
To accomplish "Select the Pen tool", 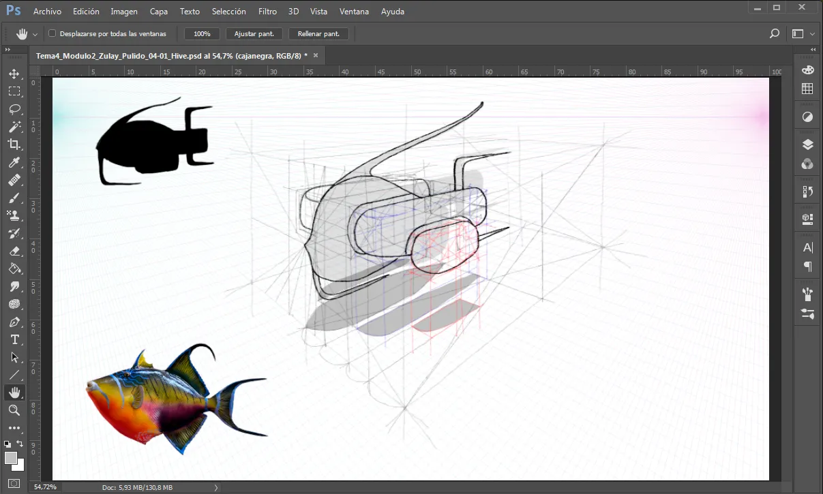I will pyautogui.click(x=14, y=322).
